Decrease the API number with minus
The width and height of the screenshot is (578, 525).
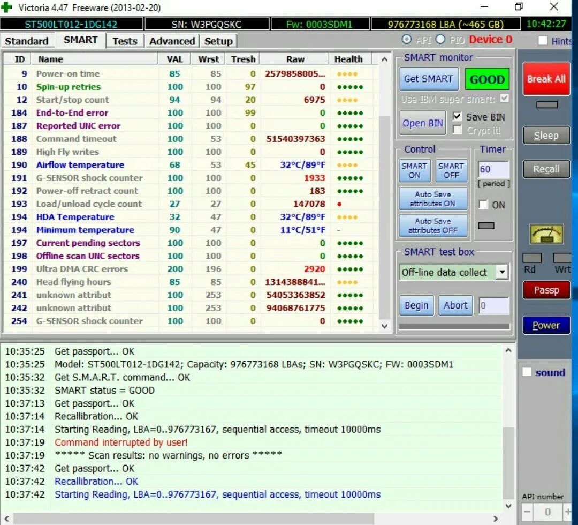click(x=527, y=512)
